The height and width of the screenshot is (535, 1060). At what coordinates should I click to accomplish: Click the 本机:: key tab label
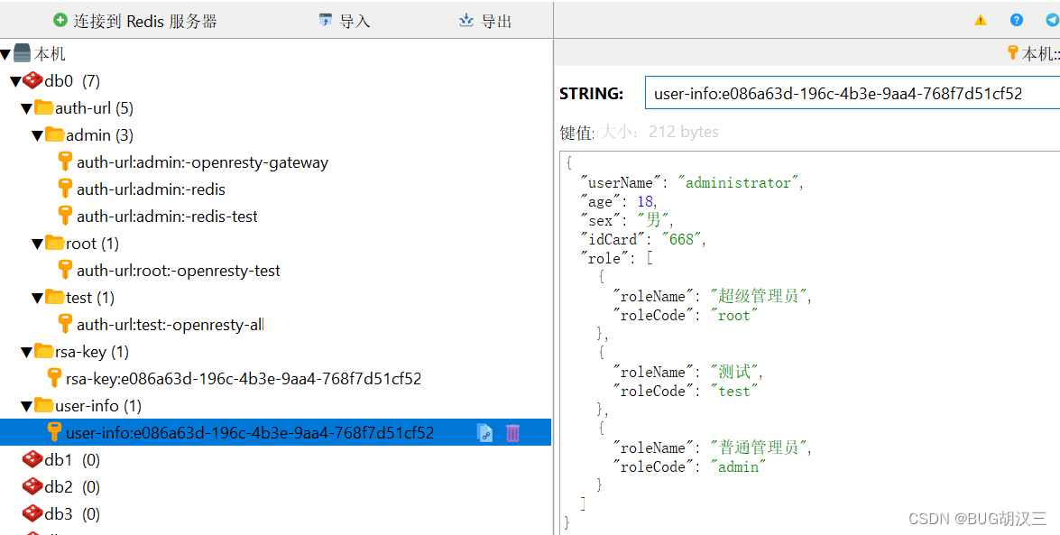pyautogui.click(x=1040, y=53)
